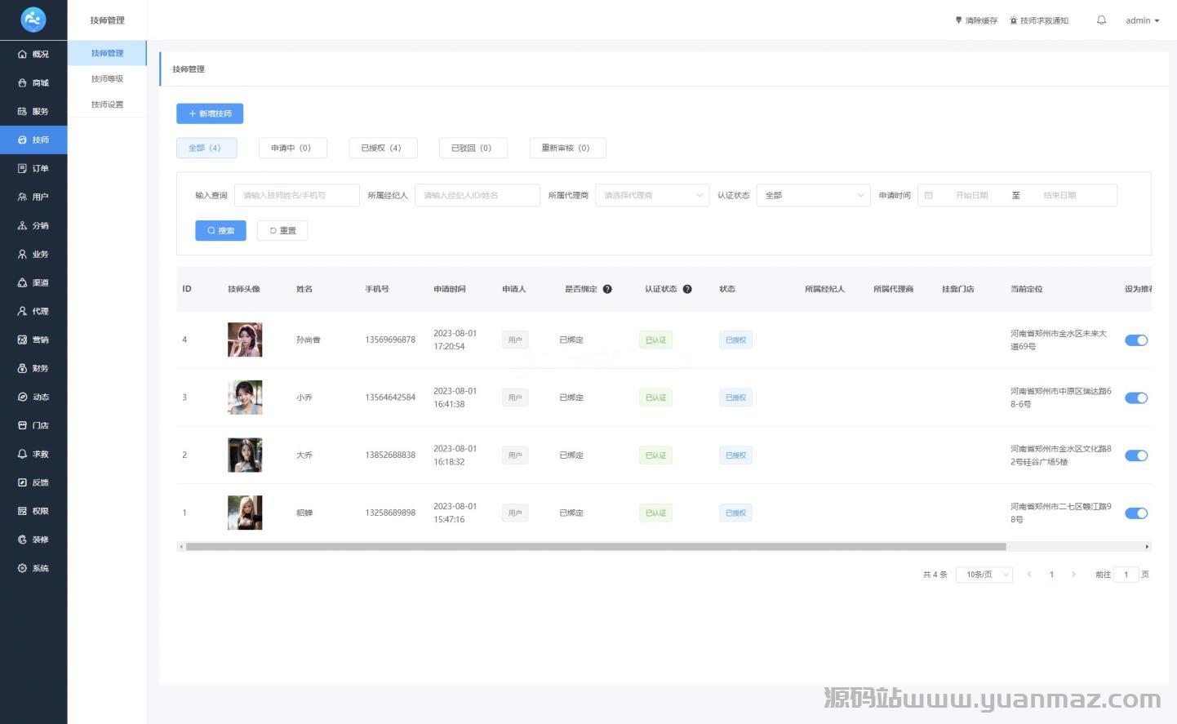Click the horizontal table scrollbar
Image resolution: width=1177 pixels, height=724 pixels.
click(x=595, y=547)
